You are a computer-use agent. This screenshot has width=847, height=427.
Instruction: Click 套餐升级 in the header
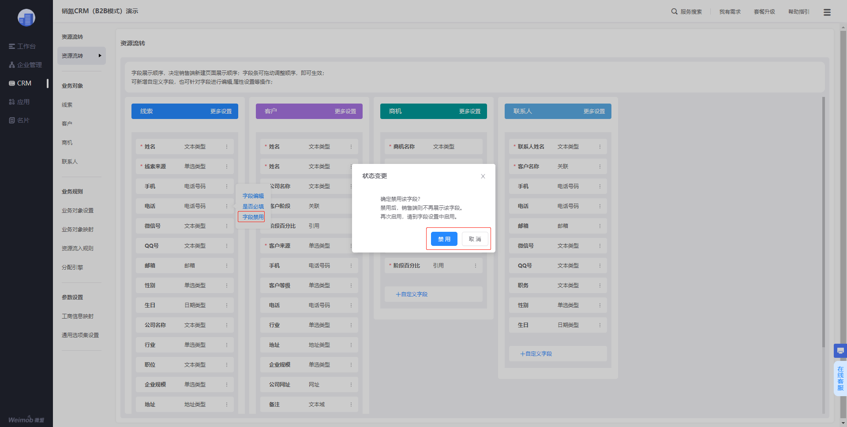(764, 12)
